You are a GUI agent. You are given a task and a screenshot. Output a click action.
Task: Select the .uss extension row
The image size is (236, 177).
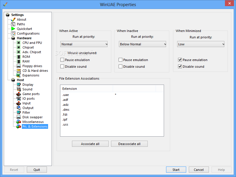tap(112, 124)
